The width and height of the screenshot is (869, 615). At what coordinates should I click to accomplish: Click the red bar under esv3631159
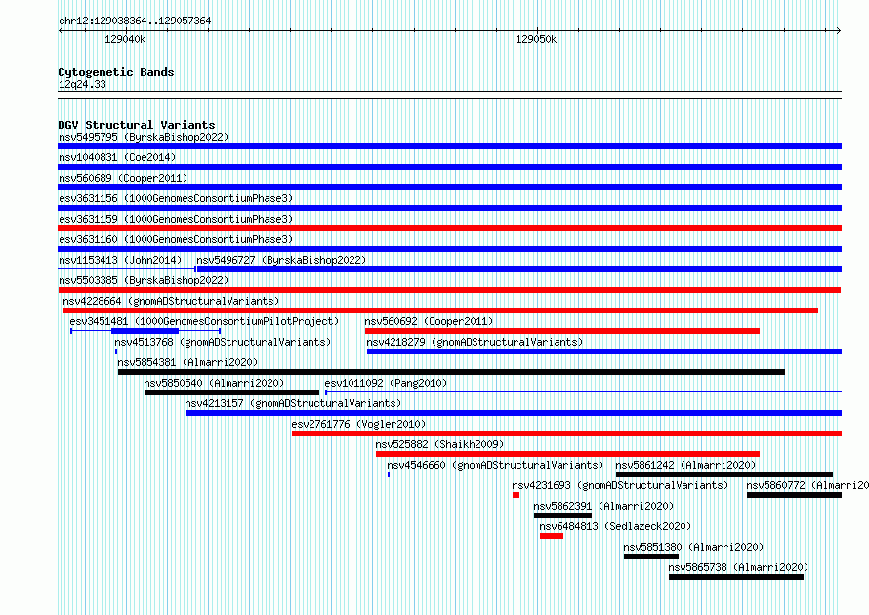[x=449, y=228]
